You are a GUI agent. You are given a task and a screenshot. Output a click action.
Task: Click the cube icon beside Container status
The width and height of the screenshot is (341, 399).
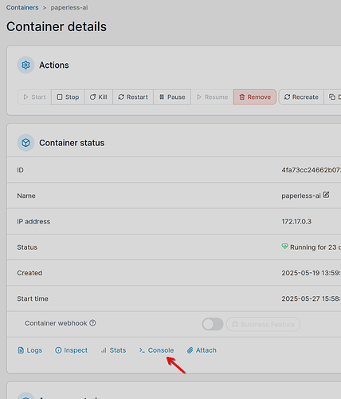(x=25, y=143)
